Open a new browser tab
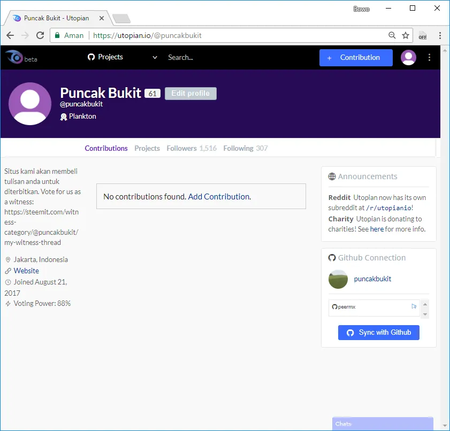This screenshot has width=450, height=431. [x=121, y=18]
